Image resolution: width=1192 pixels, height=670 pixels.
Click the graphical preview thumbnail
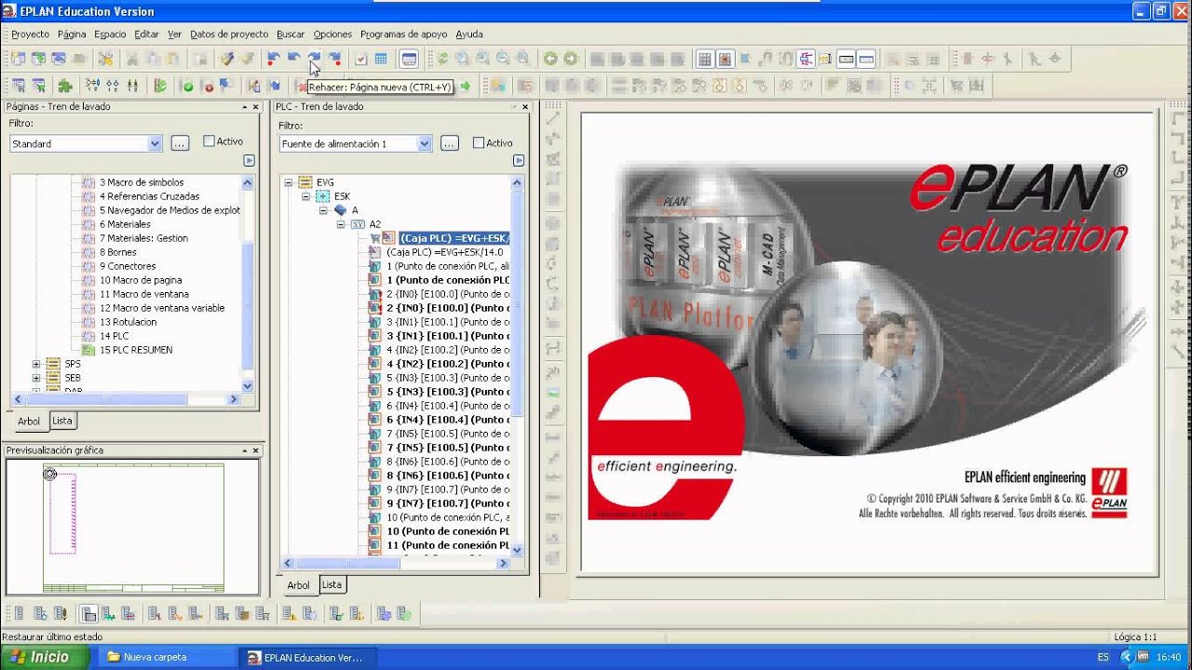[133, 526]
